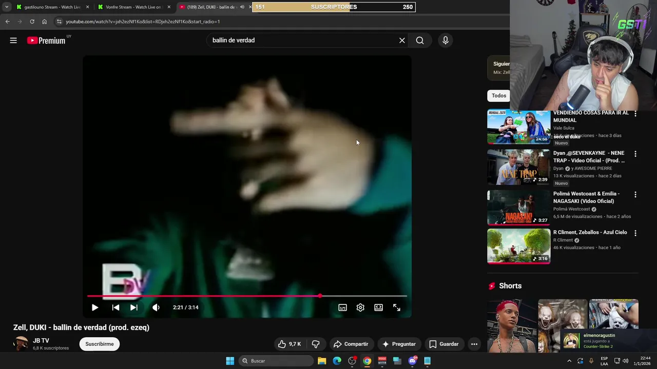657x369 pixels.
Task: Reload the current page
Action: click(32, 22)
